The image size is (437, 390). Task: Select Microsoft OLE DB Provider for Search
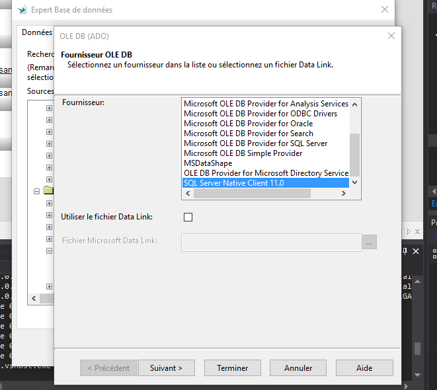coord(266,134)
